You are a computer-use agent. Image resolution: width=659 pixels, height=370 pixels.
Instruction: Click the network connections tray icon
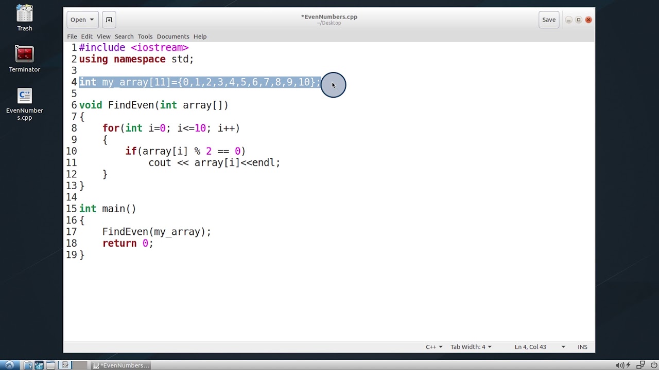tap(641, 365)
